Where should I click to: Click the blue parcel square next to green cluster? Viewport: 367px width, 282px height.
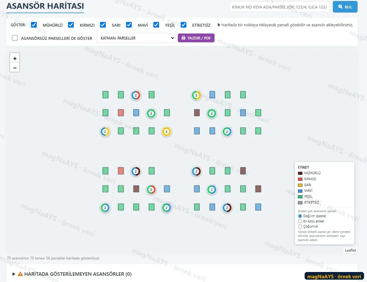click(x=136, y=113)
